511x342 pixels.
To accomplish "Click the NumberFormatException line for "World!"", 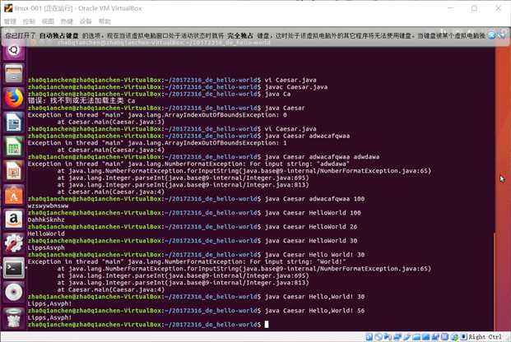I will [187, 261].
